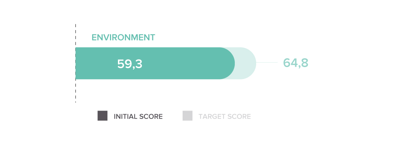Click the dark teal initial score bar
The height and width of the screenshot is (145, 407).
pyautogui.click(x=155, y=63)
